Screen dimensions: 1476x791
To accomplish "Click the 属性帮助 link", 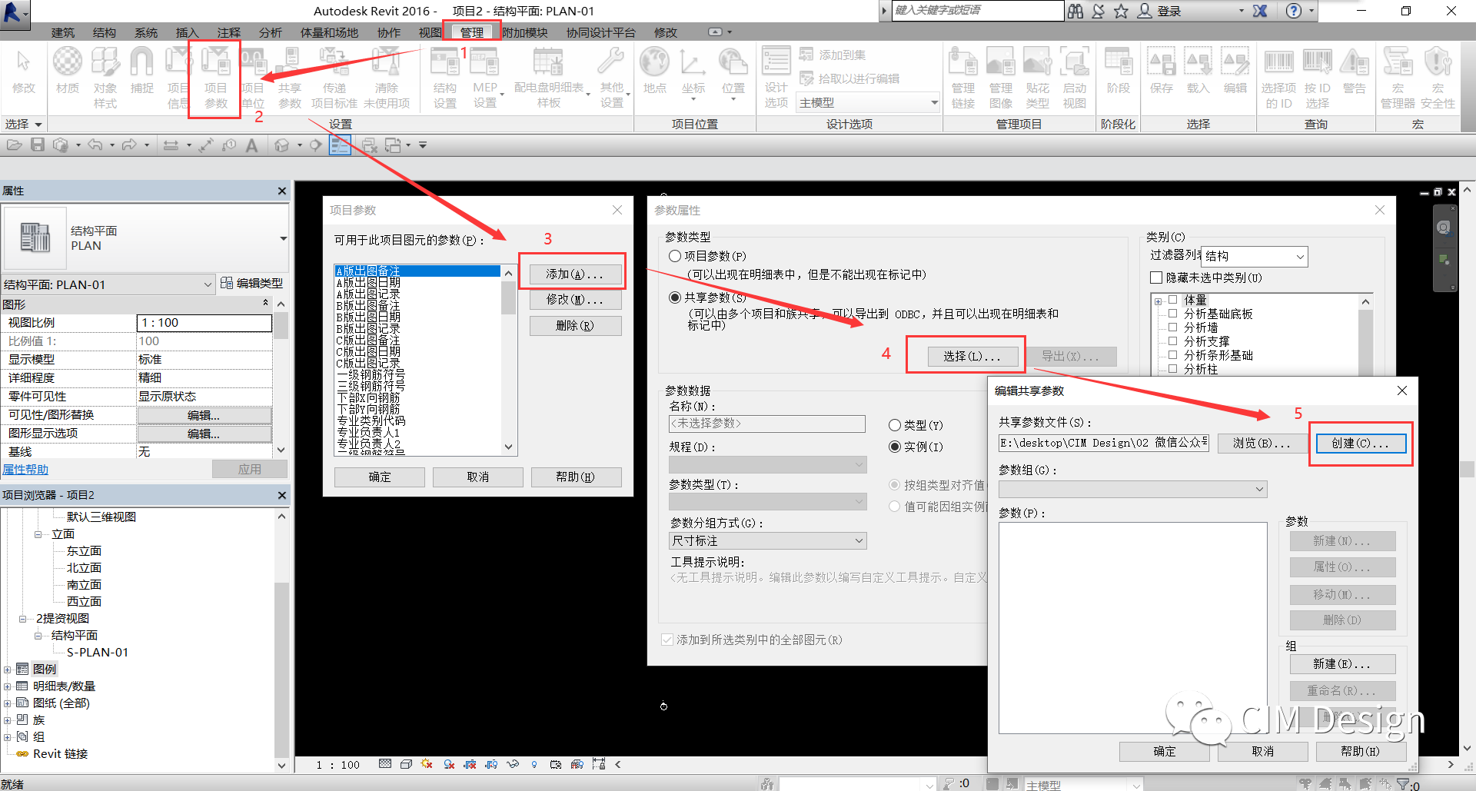I will tap(25, 470).
